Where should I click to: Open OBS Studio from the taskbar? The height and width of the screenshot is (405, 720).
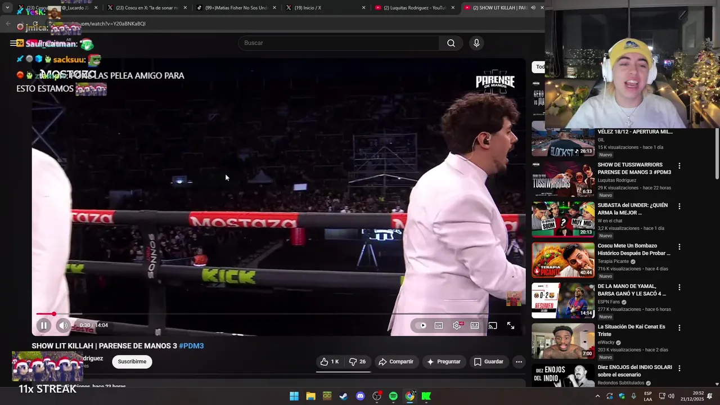tap(377, 396)
